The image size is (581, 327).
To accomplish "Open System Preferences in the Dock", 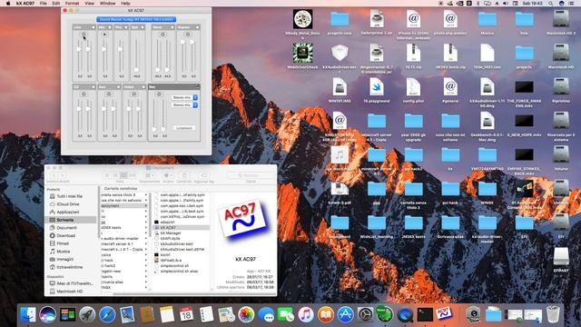I will [365, 314].
